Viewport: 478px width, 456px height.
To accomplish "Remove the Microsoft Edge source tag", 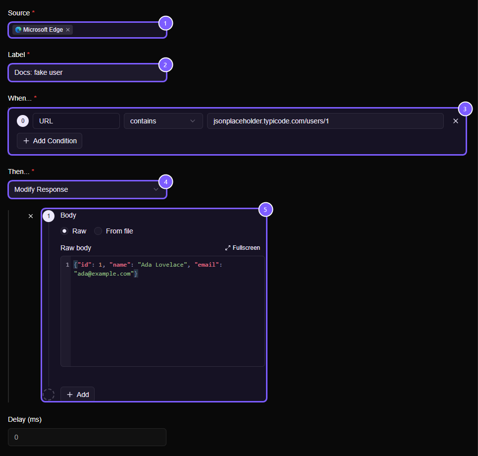I will (68, 30).
